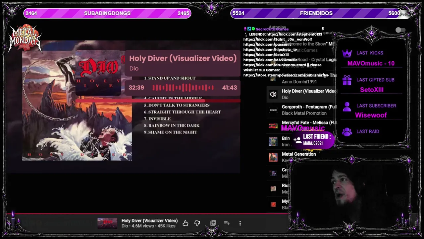Click the Anno Domini1991 queue entry
Image resolution: width=424 pixels, height=239 pixels.
299,82
